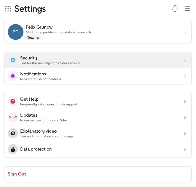Open the app grid launcher icon
The width and height of the screenshot is (196, 187).
[8, 9]
